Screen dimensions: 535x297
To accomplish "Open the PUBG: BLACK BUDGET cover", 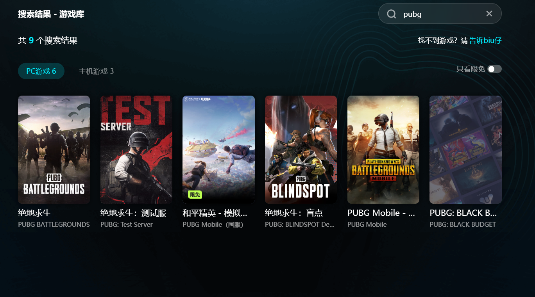I will 465,149.
